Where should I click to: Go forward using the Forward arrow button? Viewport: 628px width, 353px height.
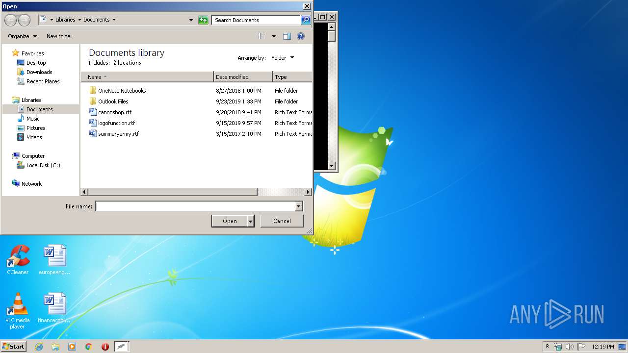(x=24, y=20)
